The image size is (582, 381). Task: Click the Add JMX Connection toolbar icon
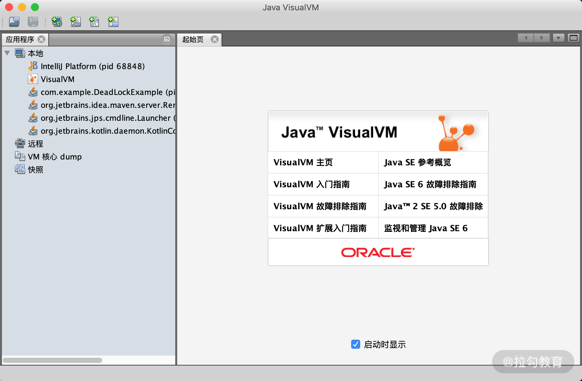pos(76,22)
